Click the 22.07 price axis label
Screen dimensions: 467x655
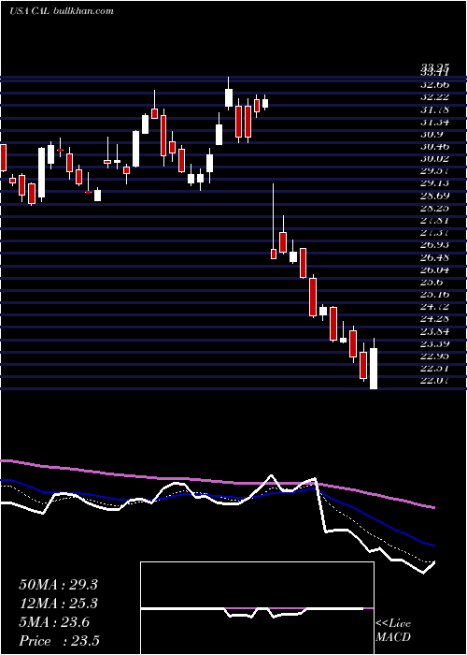pos(435,381)
